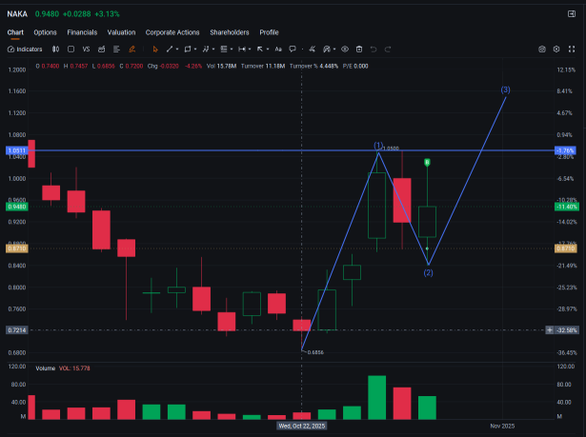Collapse the side panel via top-right icon
586x437 pixels.
[572, 14]
